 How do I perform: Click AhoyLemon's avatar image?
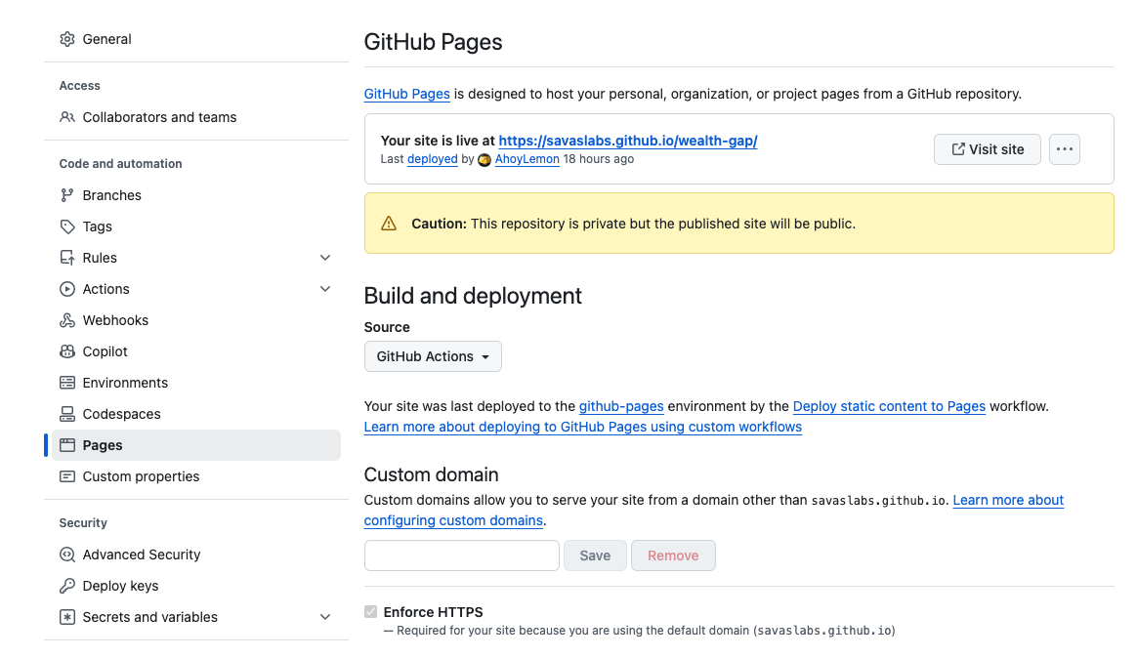tap(484, 159)
